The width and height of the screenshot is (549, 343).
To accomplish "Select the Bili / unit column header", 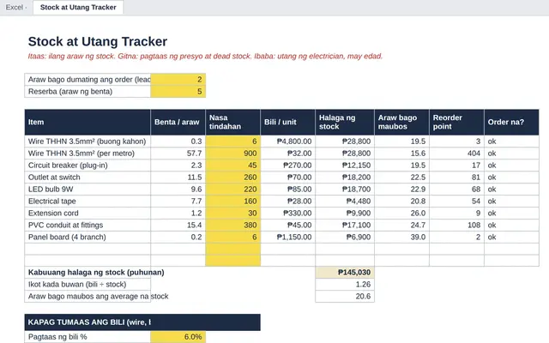I will click(288, 122).
